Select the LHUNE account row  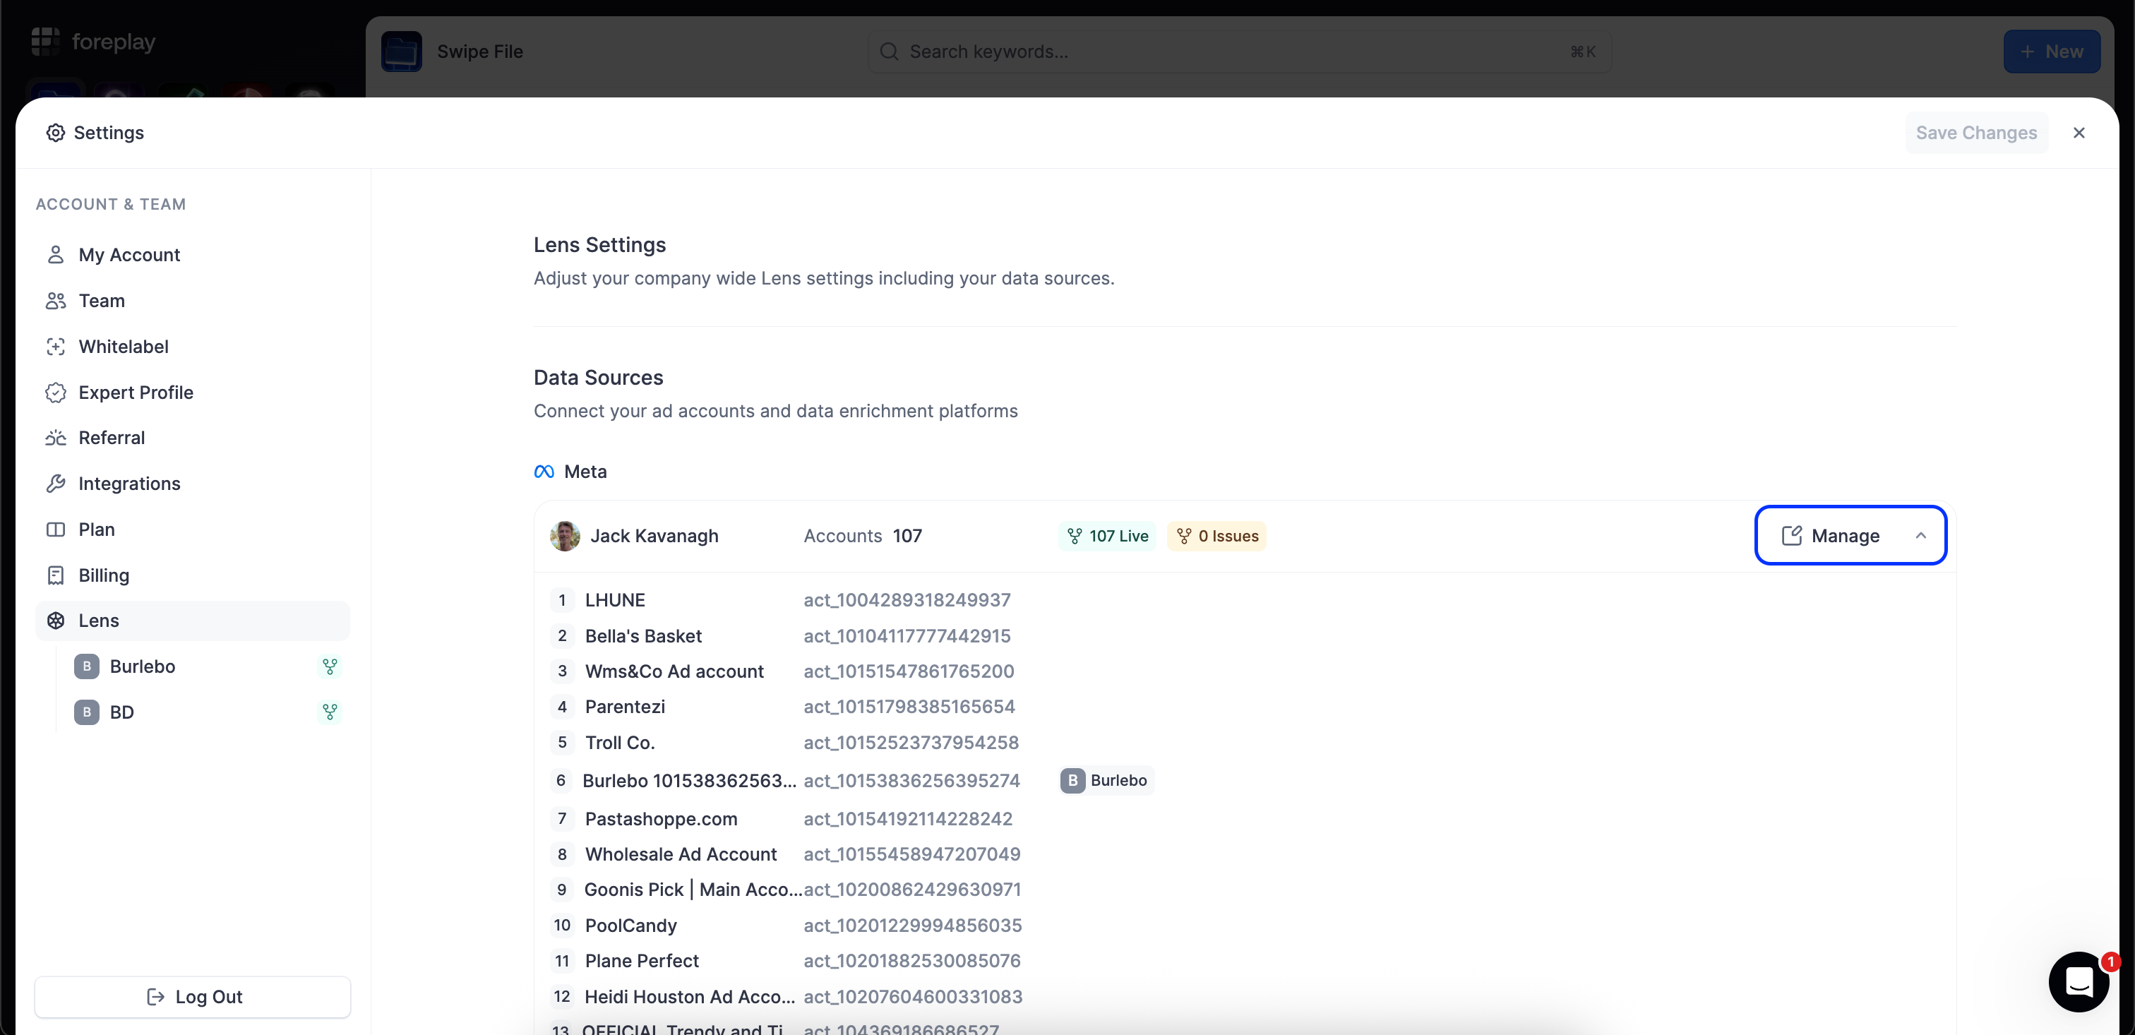tap(615, 600)
